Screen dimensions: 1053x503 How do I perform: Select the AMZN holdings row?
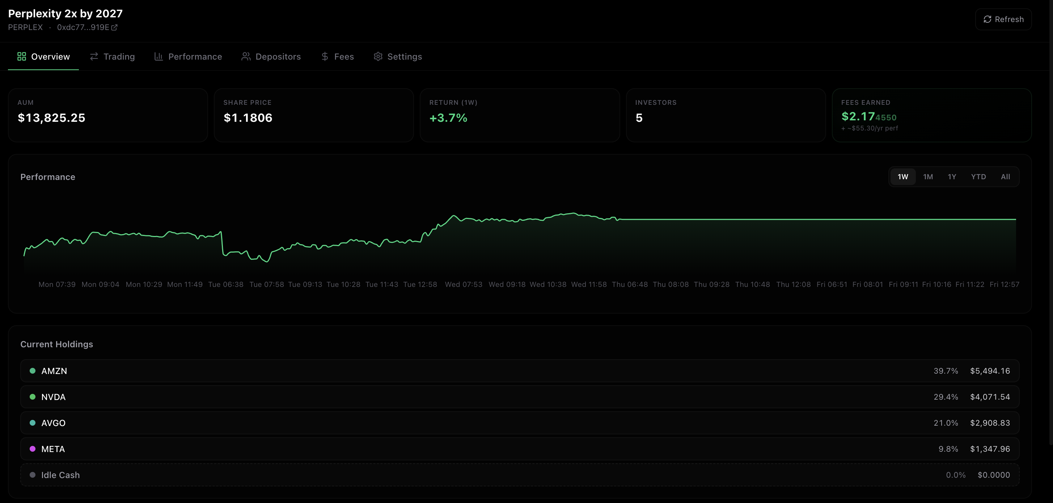tap(519, 371)
